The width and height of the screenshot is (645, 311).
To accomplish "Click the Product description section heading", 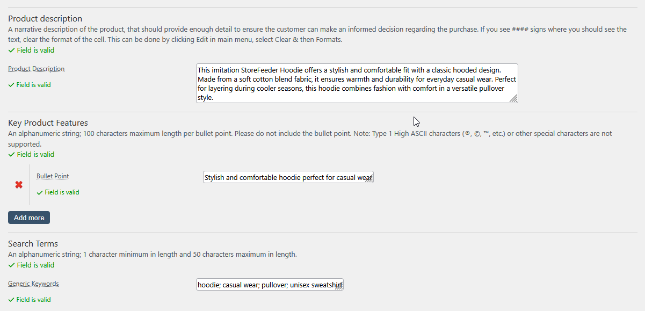I will [45, 19].
